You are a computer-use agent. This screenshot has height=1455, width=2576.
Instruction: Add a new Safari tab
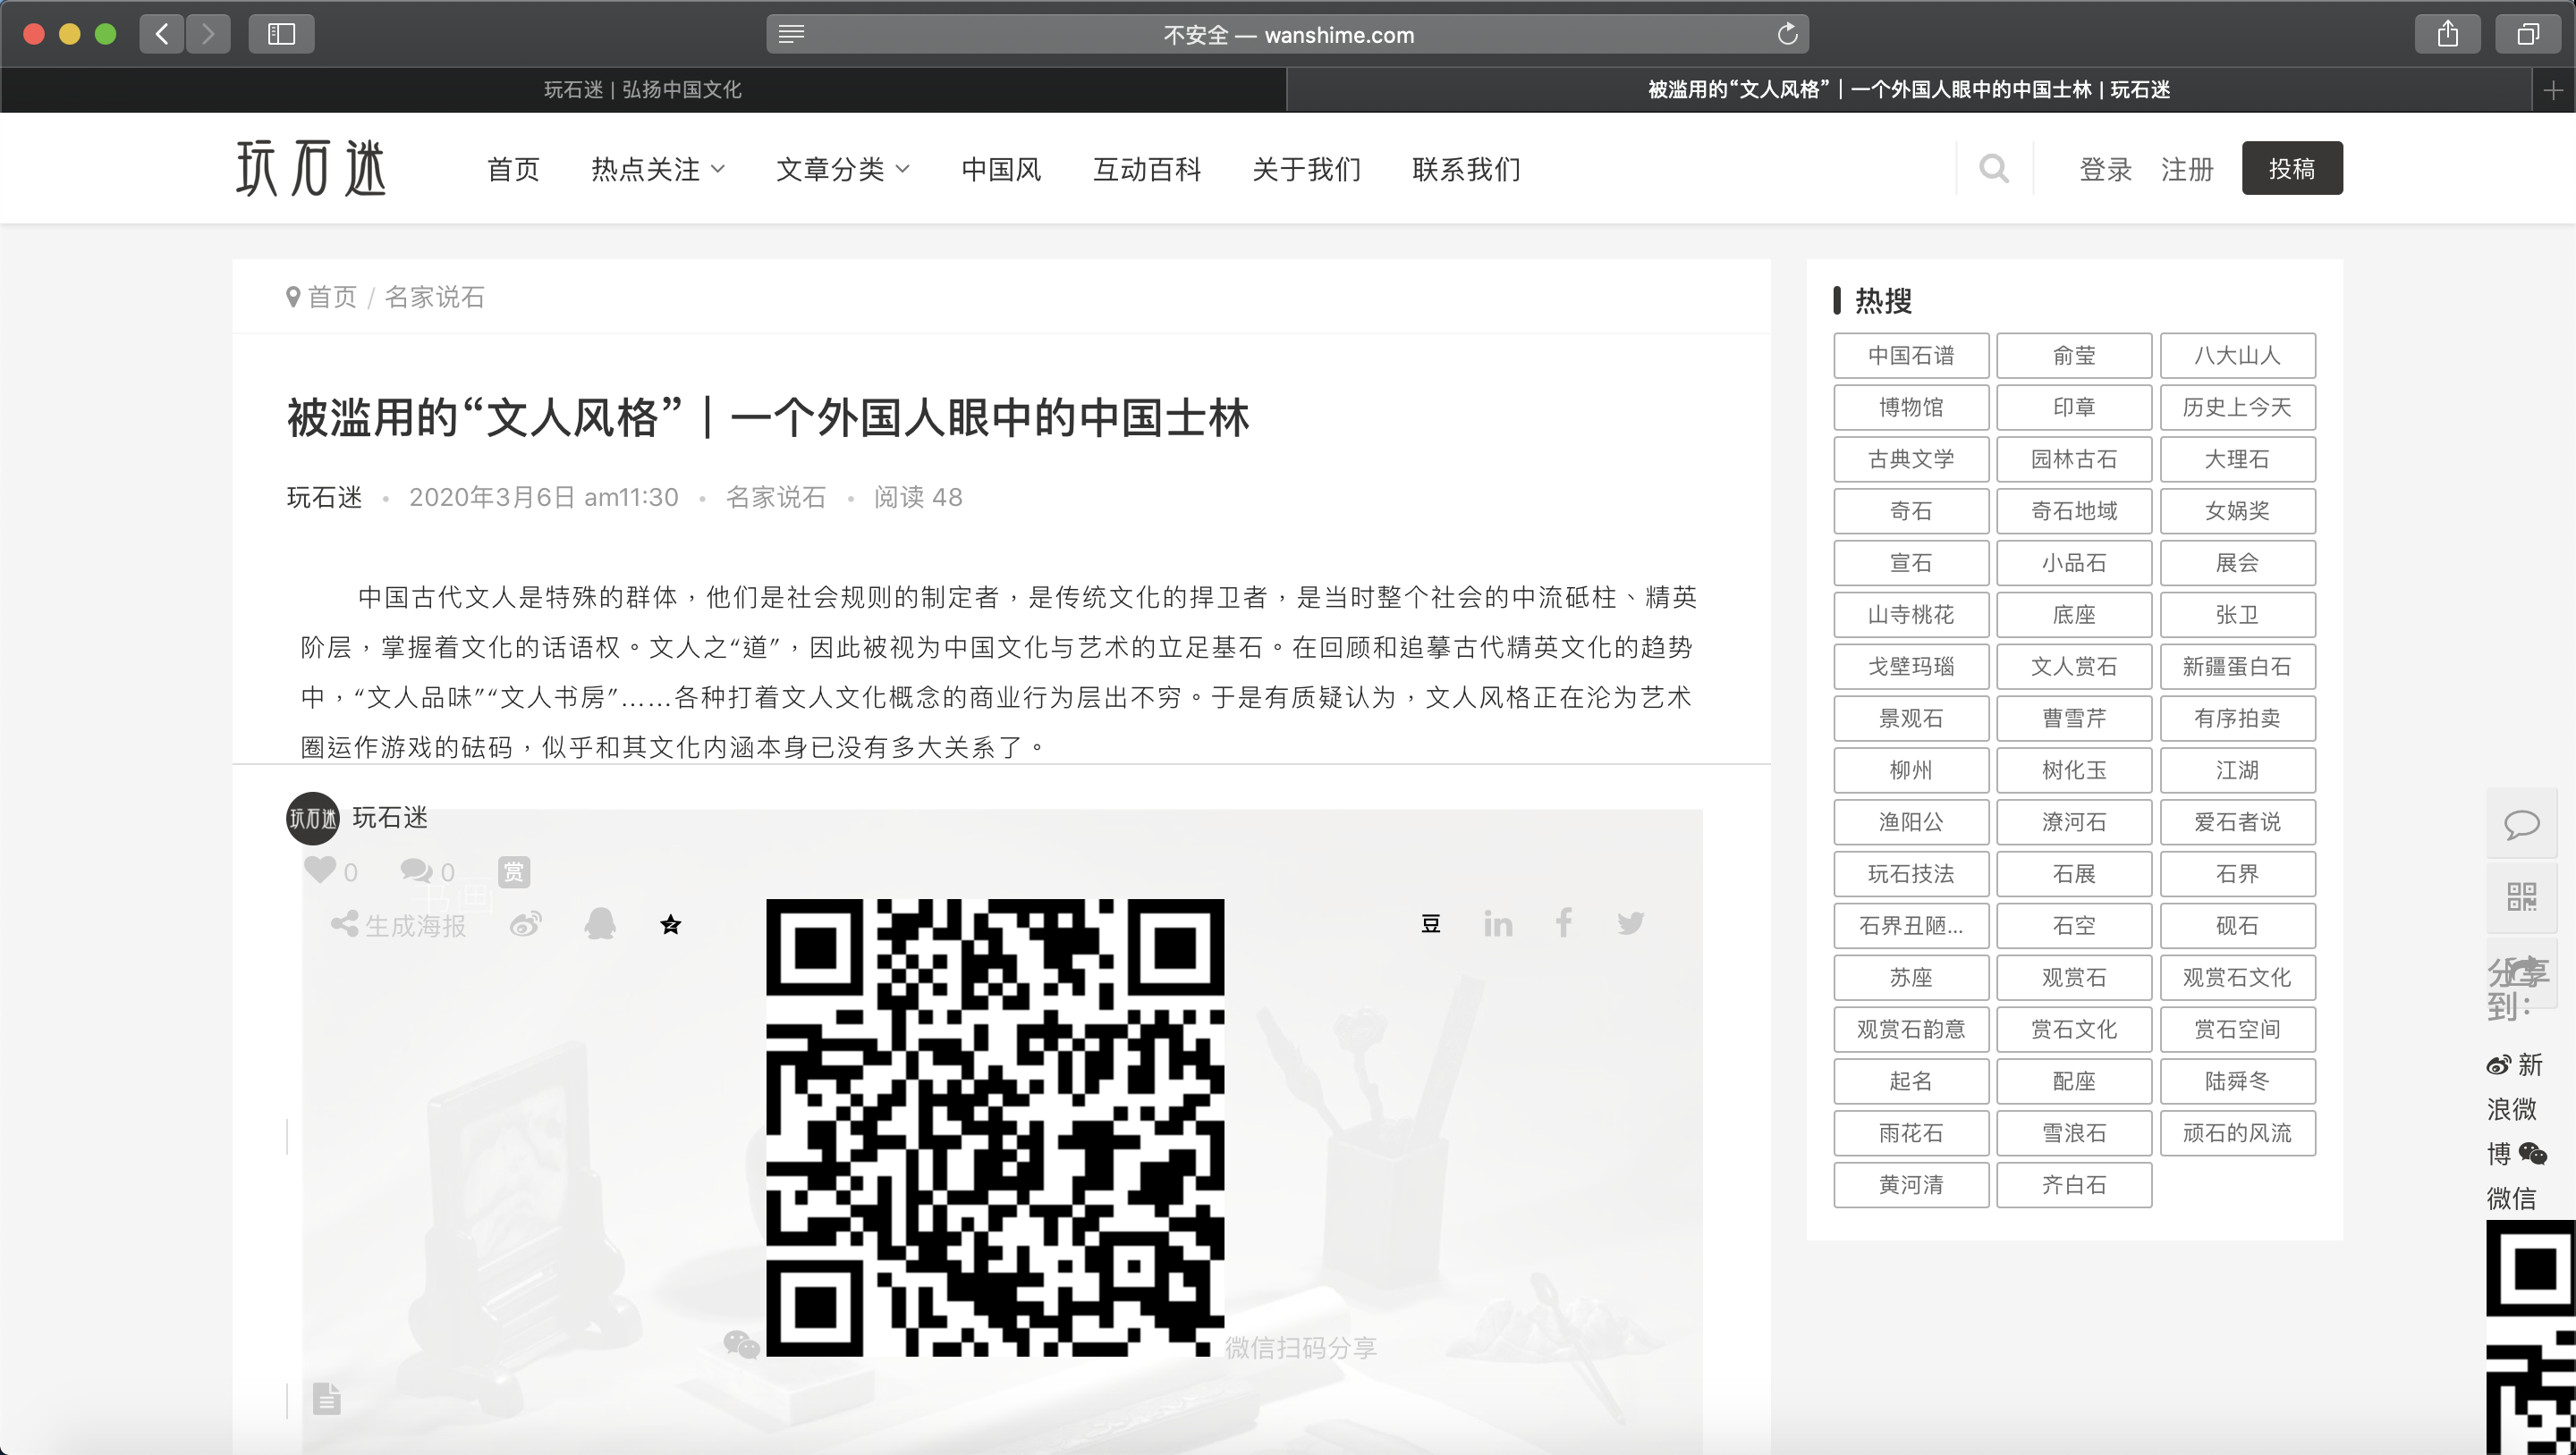tap(2552, 90)
